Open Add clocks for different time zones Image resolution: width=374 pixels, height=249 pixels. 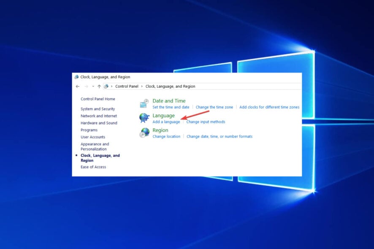(269, 107)
